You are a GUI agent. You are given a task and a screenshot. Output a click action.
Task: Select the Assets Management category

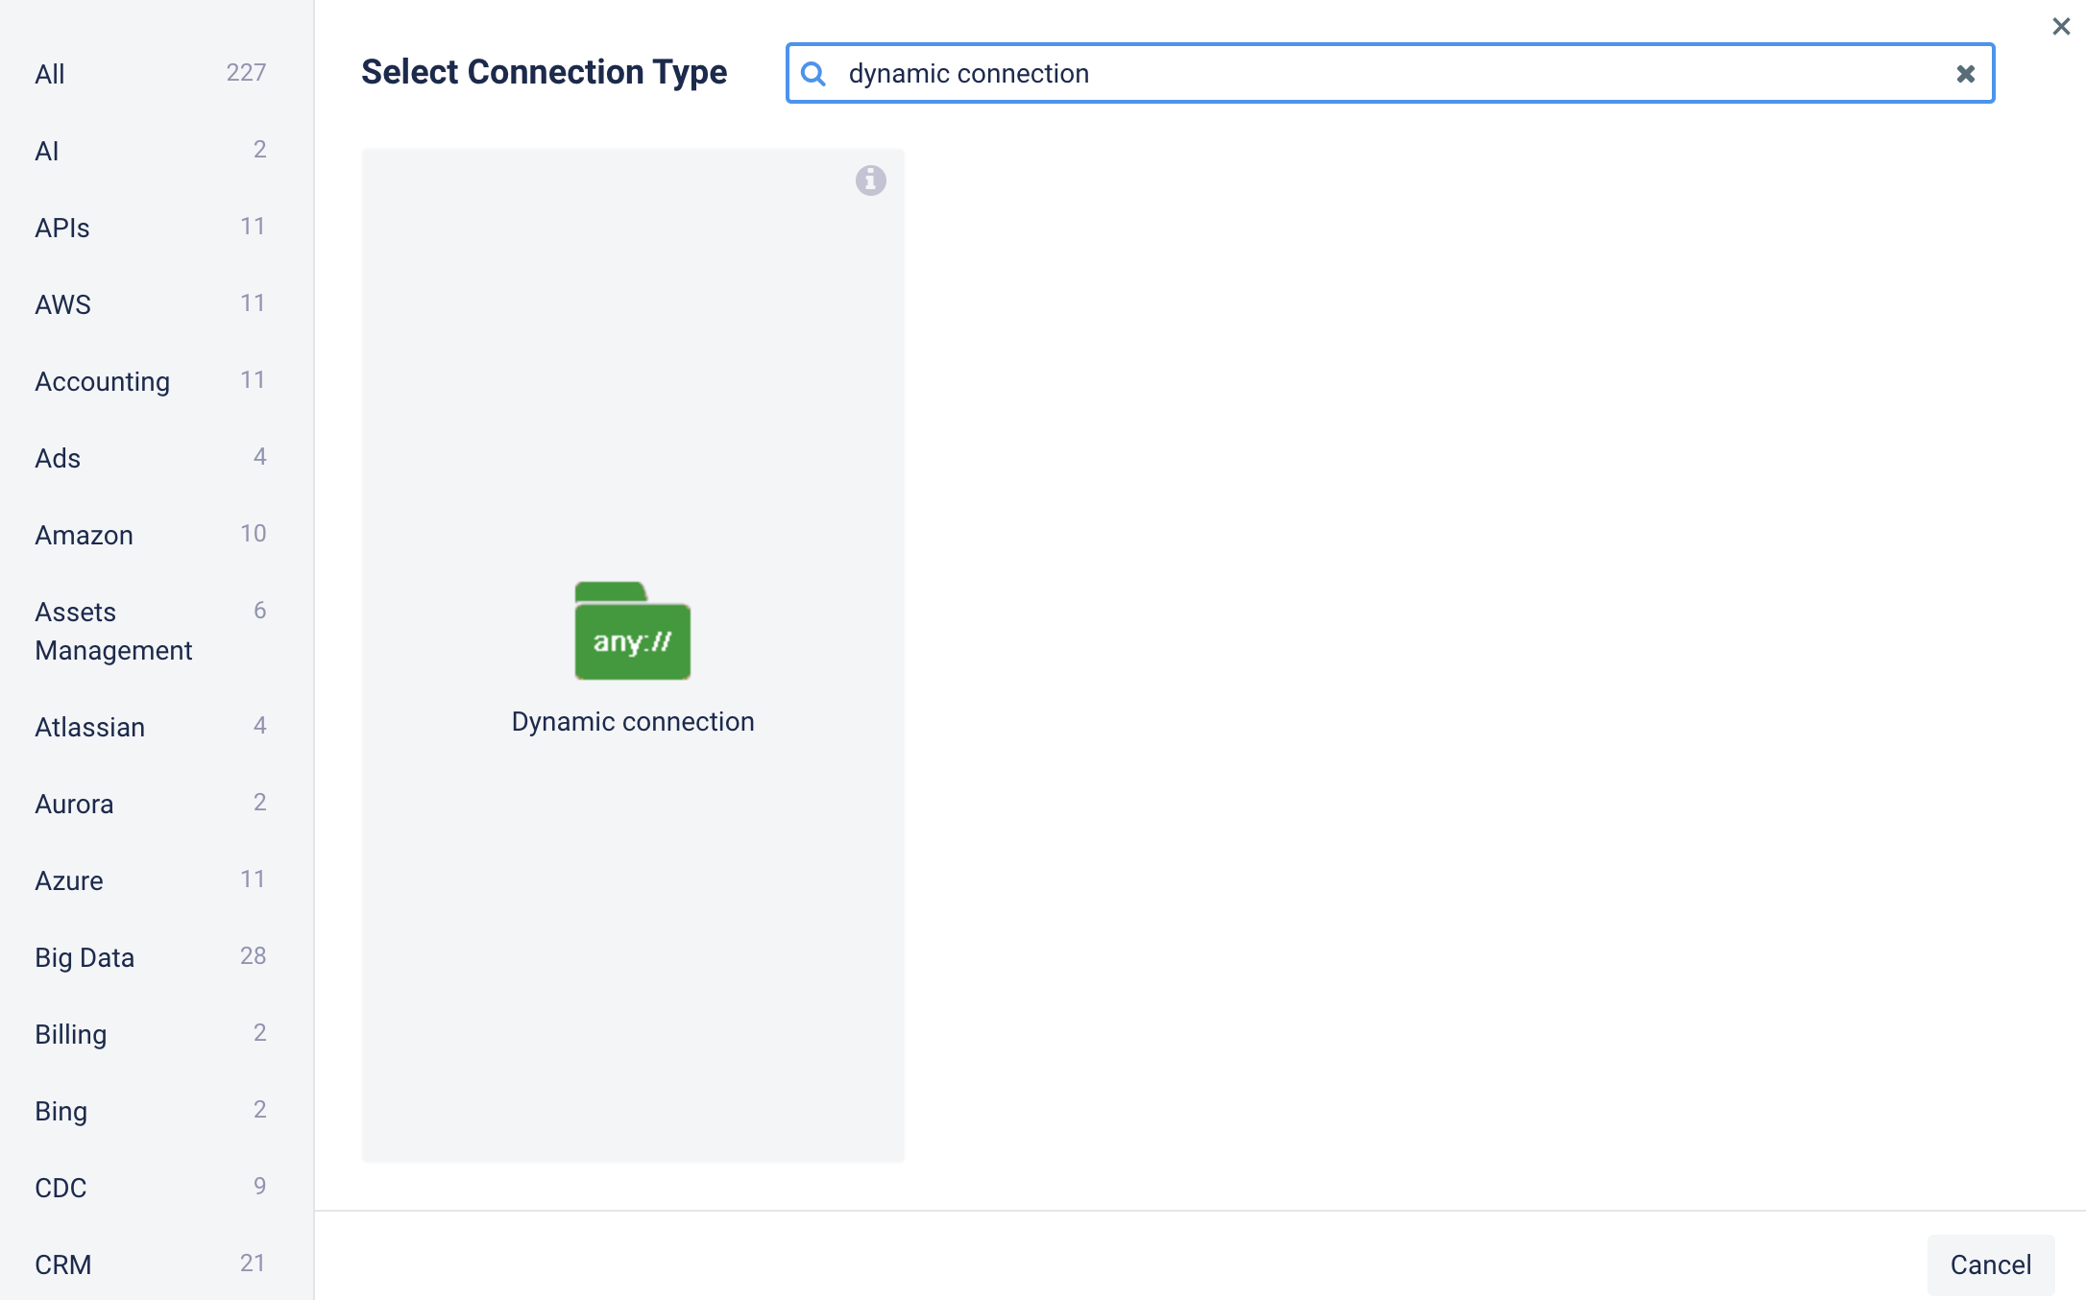151,631
